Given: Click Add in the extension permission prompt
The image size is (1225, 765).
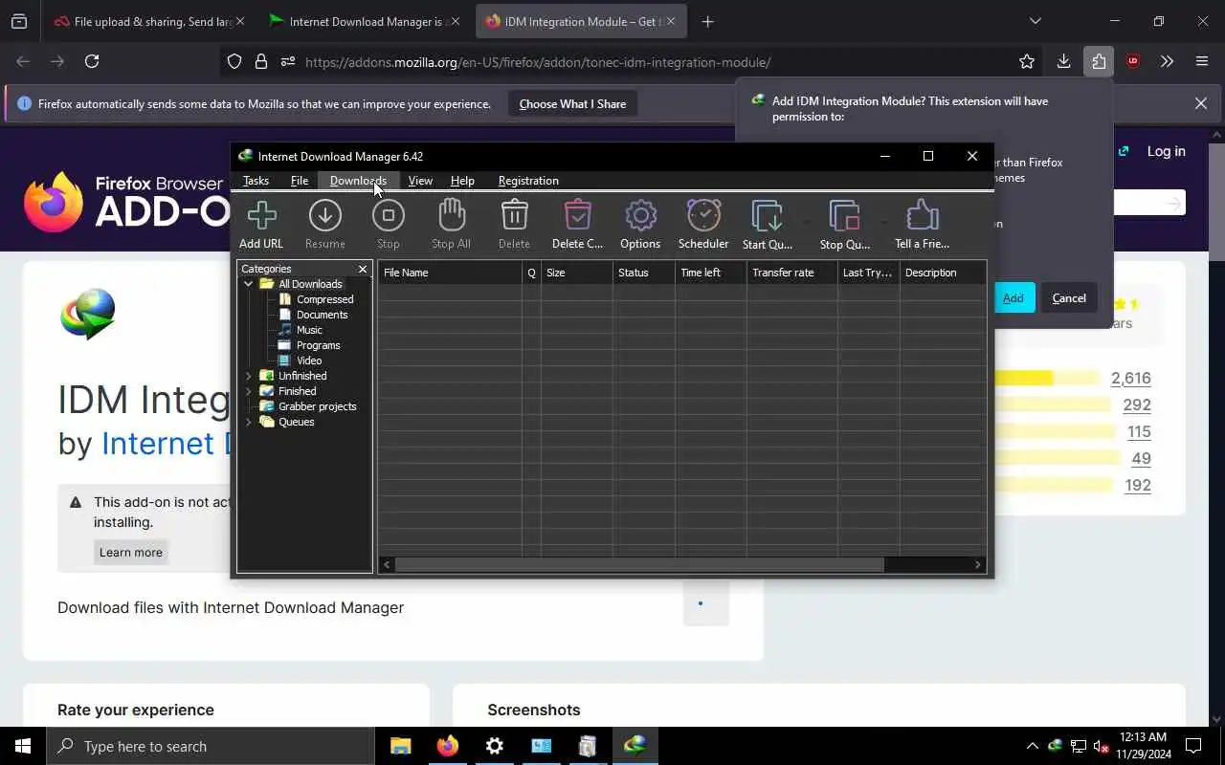Looking at the screenshot, I should pyautogui.click(x=1013, y=298).
